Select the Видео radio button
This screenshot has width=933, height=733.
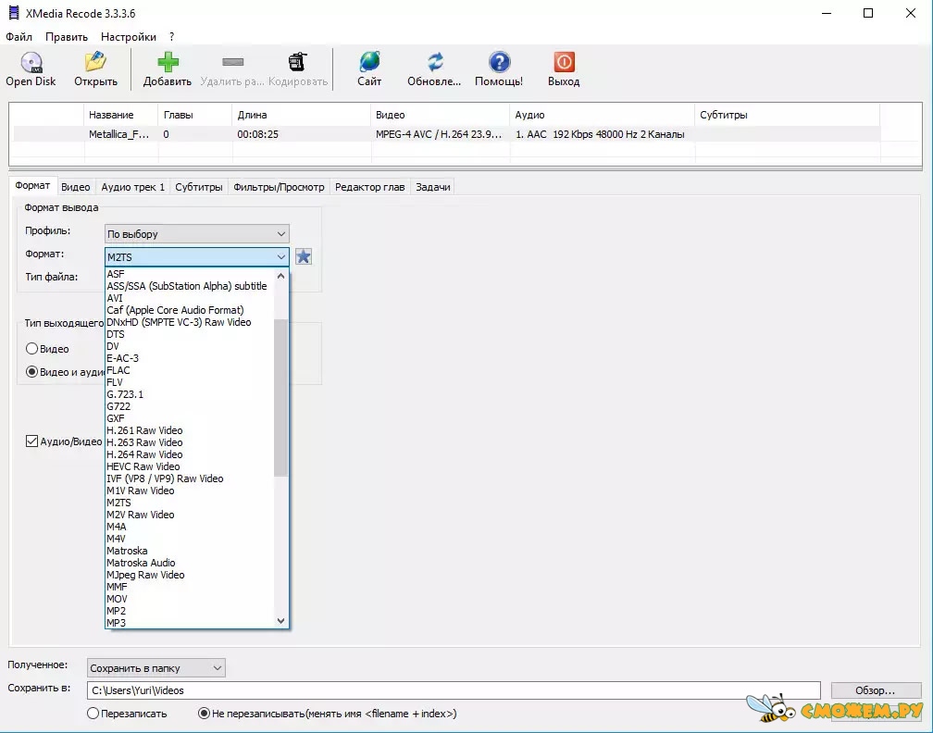32,349
